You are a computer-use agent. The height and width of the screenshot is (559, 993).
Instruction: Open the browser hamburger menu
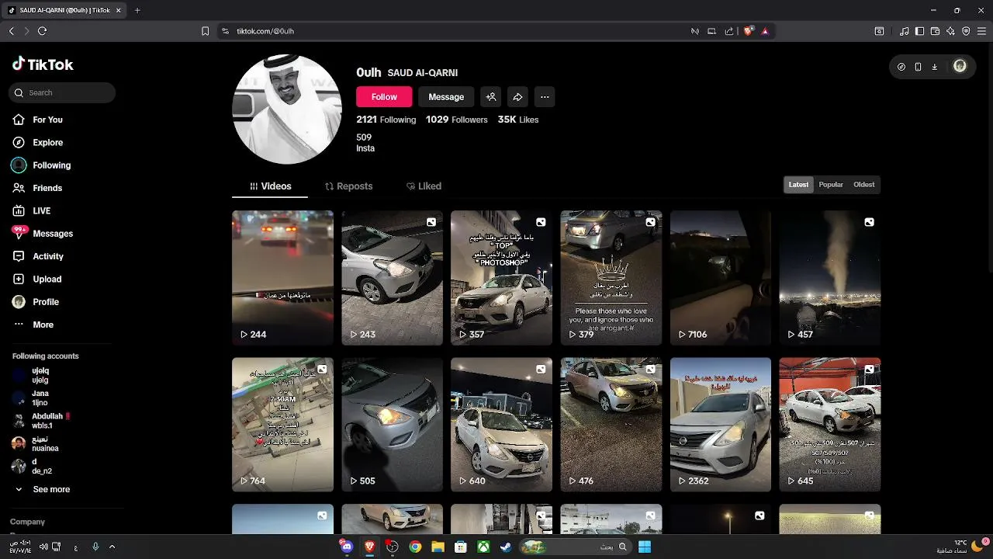981,31
